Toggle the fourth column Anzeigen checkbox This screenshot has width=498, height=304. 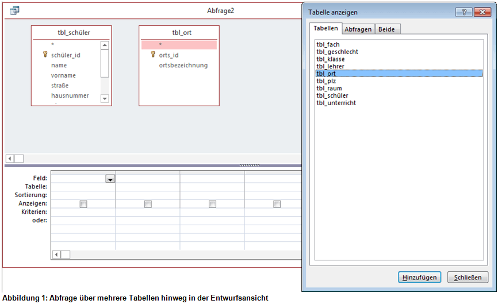point(277,204)
